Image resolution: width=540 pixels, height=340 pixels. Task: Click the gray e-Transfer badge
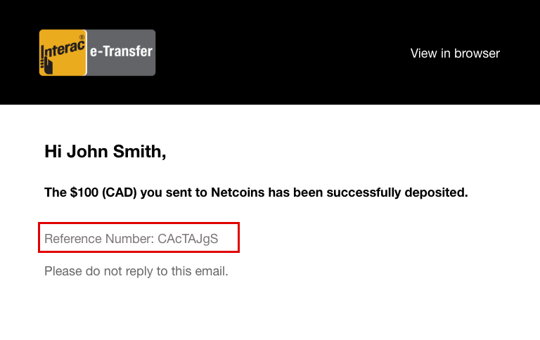point(121,53)
